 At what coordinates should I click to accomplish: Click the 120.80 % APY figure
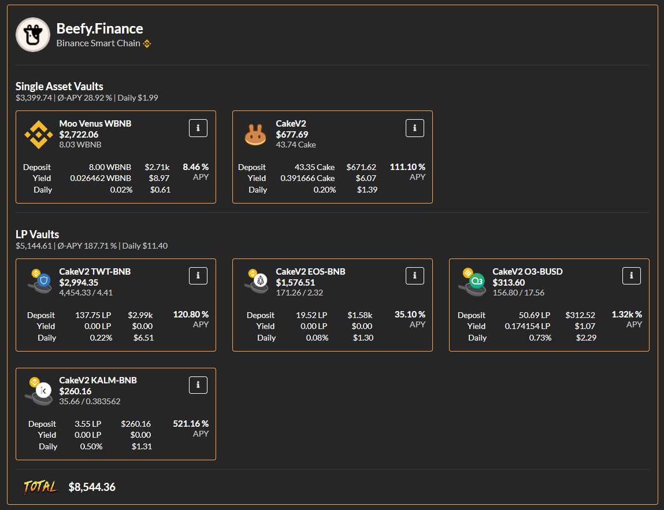tap(191, 315)
